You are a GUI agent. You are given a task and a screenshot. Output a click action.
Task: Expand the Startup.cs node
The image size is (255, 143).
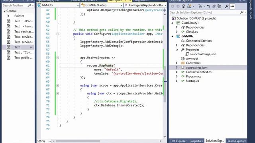click(x=177, y=81)
